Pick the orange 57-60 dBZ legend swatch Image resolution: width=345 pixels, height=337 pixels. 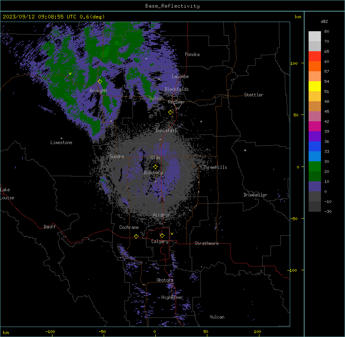tap(315, 66)
